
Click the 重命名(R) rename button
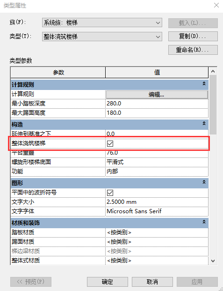pos(193,50)
